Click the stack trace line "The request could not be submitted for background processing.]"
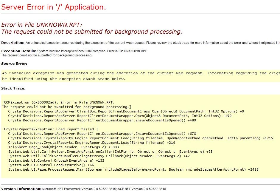 pos(67,107)
